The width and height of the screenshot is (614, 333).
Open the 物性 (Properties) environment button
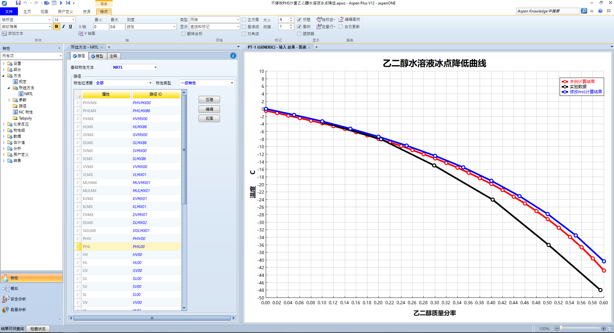pos(32,278)
